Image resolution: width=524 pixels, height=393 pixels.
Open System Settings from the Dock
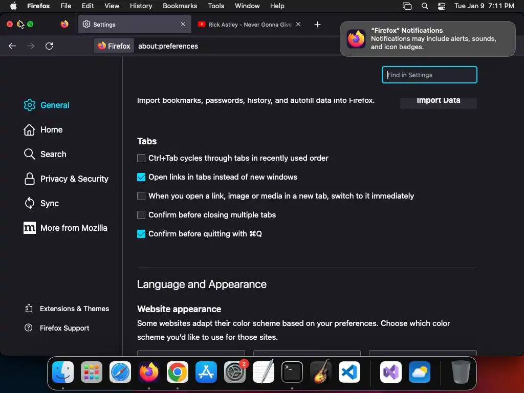point(234,372)
